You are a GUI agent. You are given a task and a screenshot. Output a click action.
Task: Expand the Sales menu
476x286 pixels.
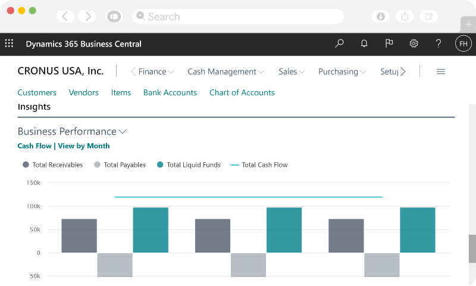pos(292,71)
